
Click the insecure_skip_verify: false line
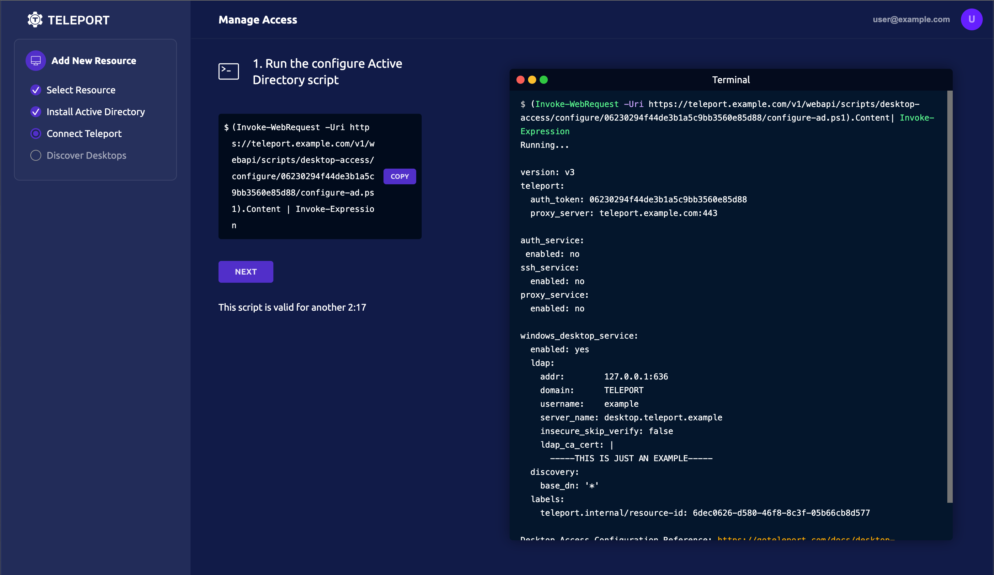[x=607, y=431]
